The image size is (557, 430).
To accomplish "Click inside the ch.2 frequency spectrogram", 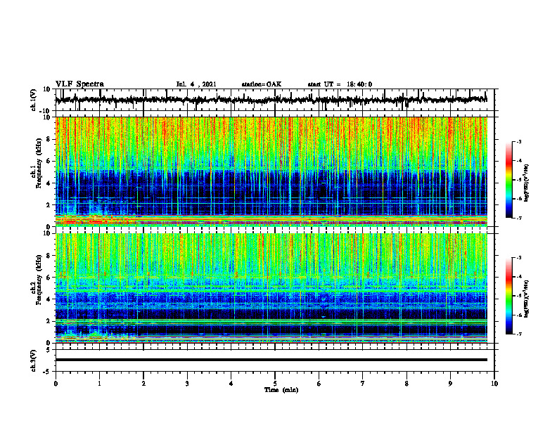I will [x=271, y=288].
